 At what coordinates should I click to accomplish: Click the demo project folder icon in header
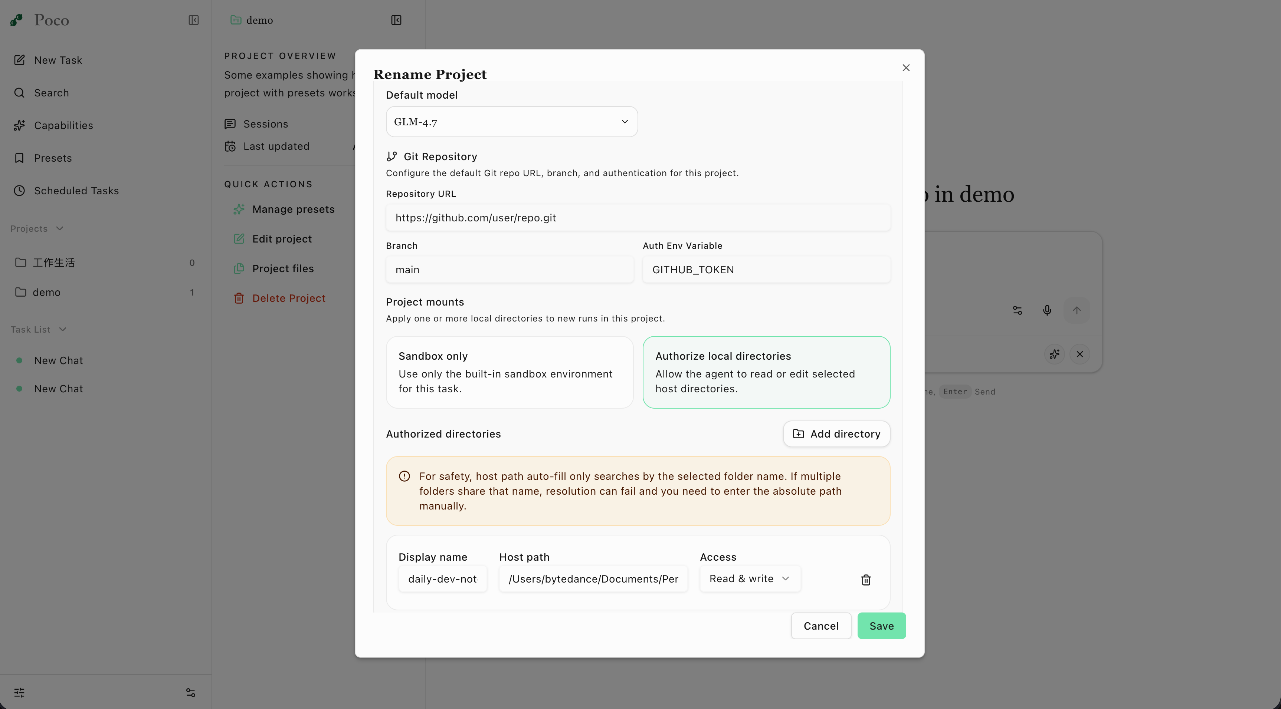(x=236, y=20)
